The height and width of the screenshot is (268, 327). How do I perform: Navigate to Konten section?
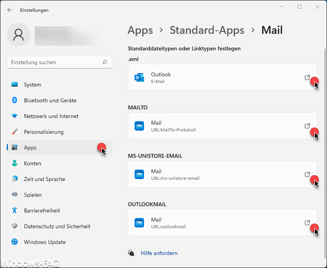click(x=32, y=163)
